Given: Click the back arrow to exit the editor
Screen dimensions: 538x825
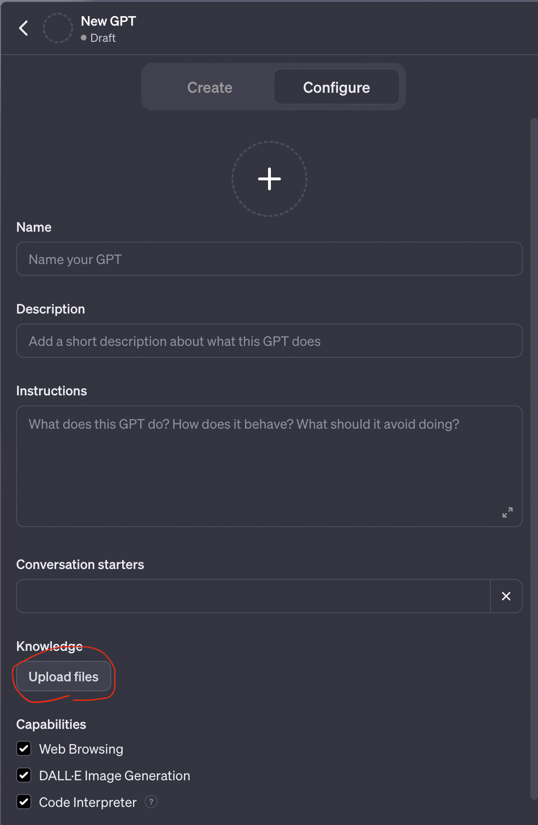Looking at the screenshot, I should (23, 28).
